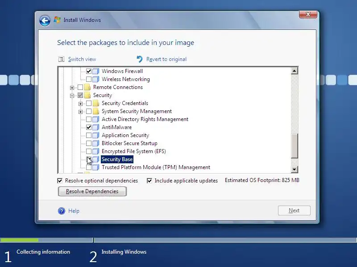Click the Active Directory Rights Management package icon
The height and width of the screenshot is (267, 357).
[x=96, y=119]
